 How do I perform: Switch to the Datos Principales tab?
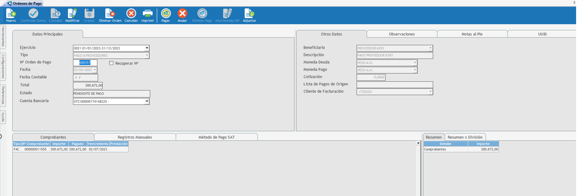click(47, 34)
